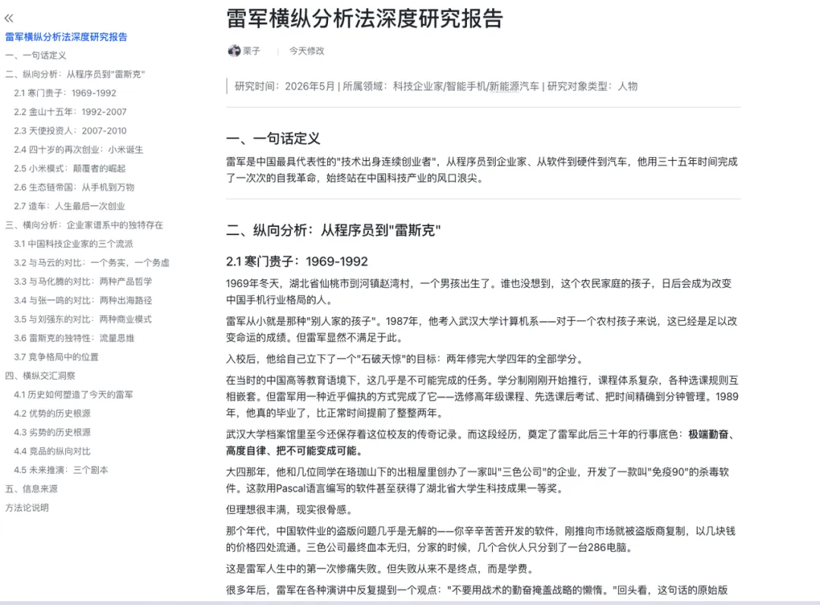This screenshot has width=820, height=605.
Task: Go to section 2.4 四十岁的再次创业：小米诞生
Action: click(78, 150)
